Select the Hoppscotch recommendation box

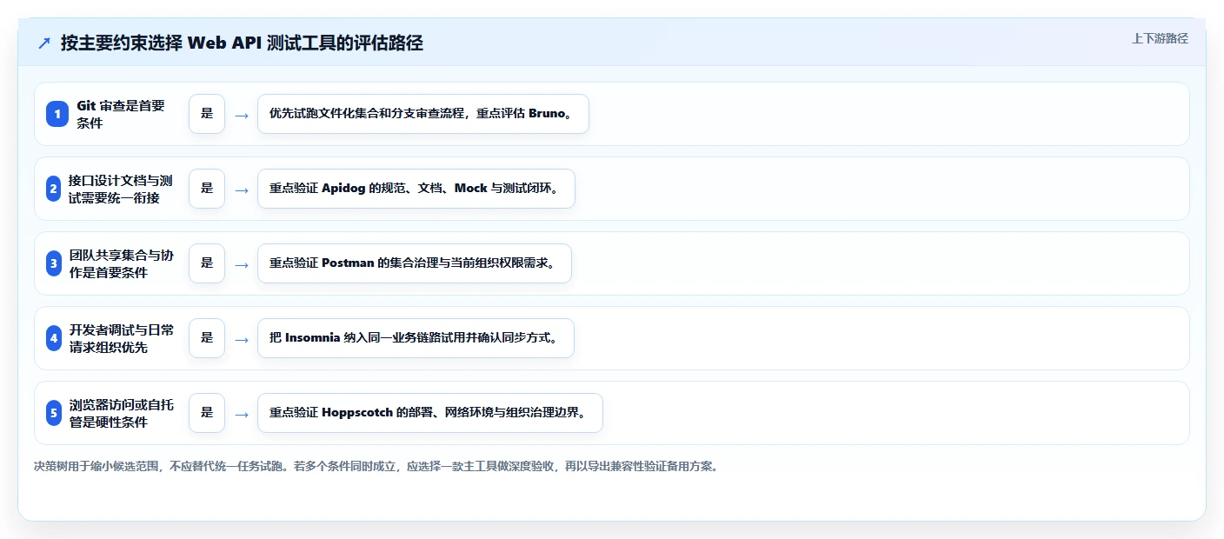[430, 413]
